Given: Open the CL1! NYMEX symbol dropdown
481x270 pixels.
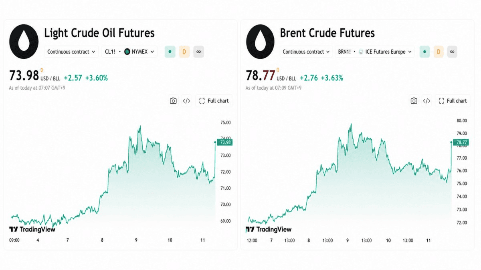Looking at the screenshot, I should (129, 52).
